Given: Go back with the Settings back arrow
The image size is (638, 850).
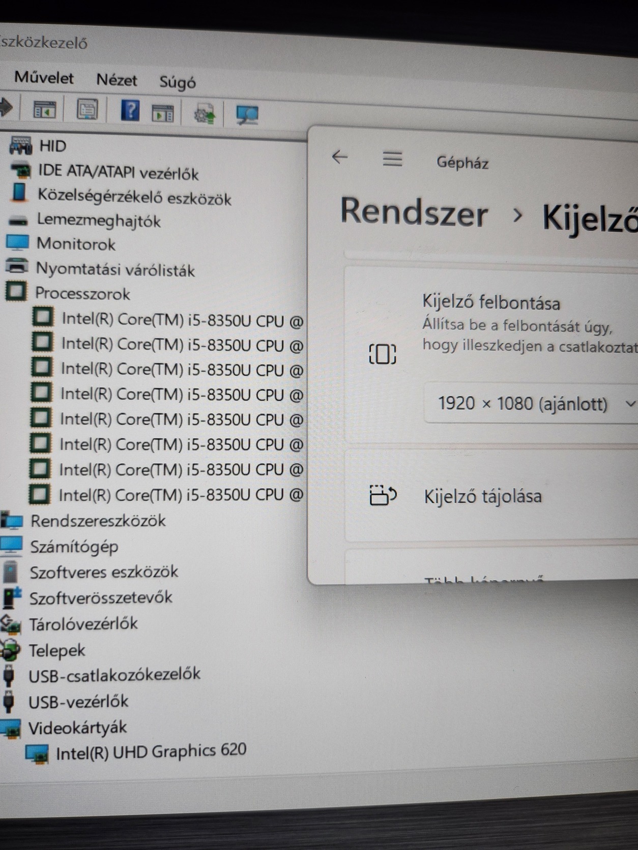Looking at the screenshot, I should 339,157.
